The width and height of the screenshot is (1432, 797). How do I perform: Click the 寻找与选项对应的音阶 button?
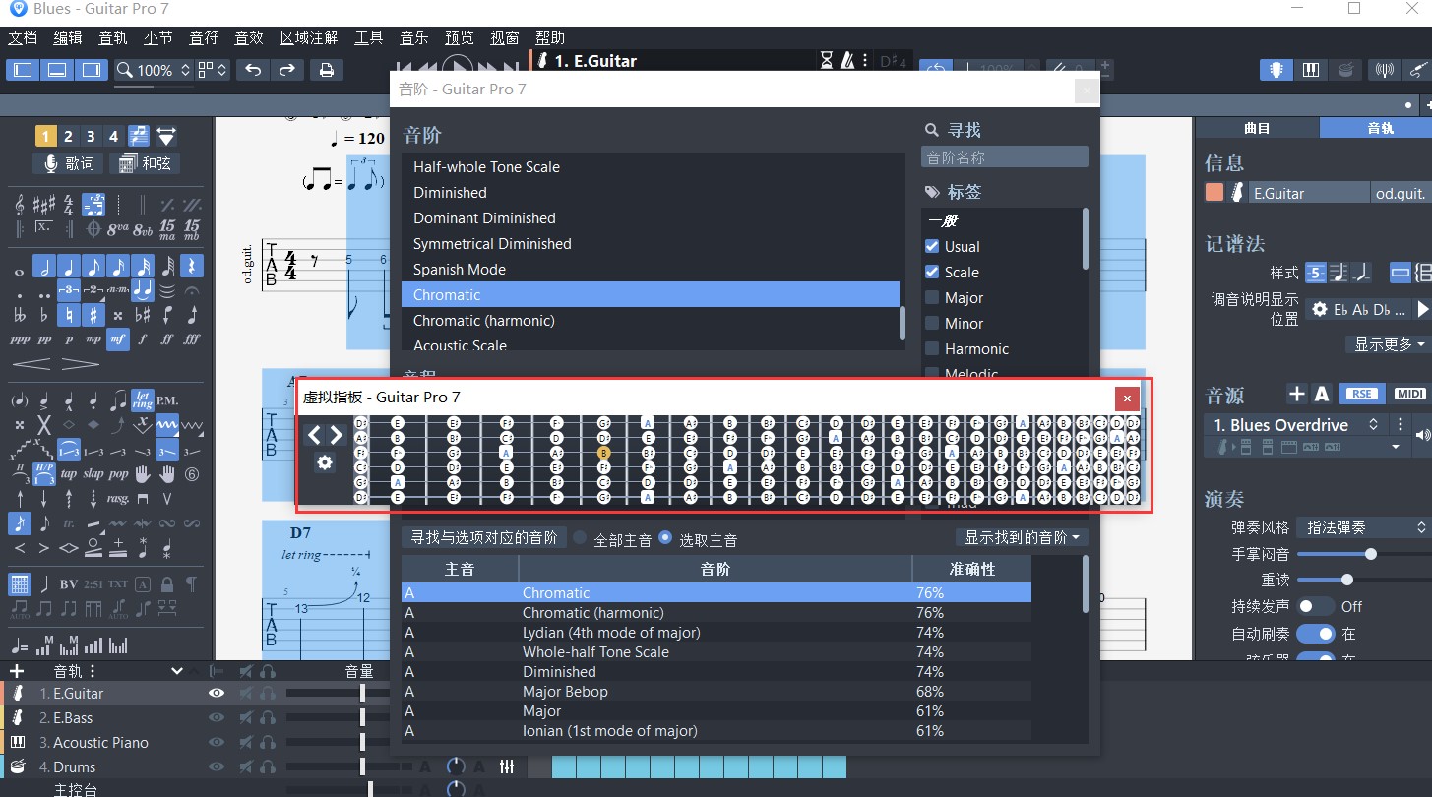[484, 537]
